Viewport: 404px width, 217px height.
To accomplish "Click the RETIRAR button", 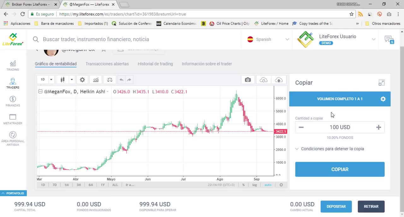I will (x=371, y=207).
